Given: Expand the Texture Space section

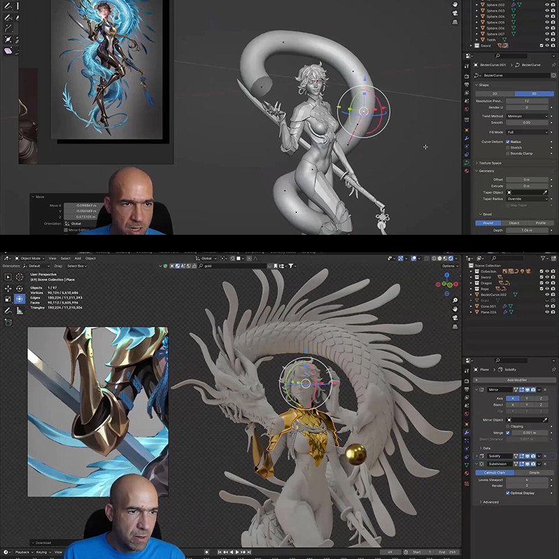Looking at the screenshot, I should (490, 163).
